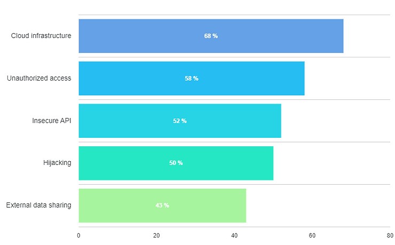This screenshot has height=245, width=395.
Task: Click the "External data sharing" label
Action: [x=38, y=205]
